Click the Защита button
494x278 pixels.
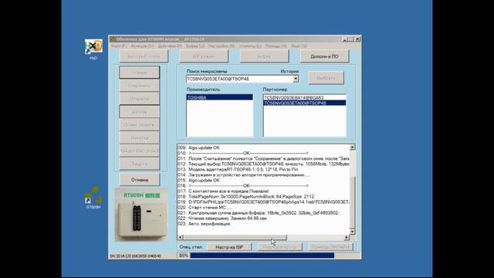(x=139, y=164)
